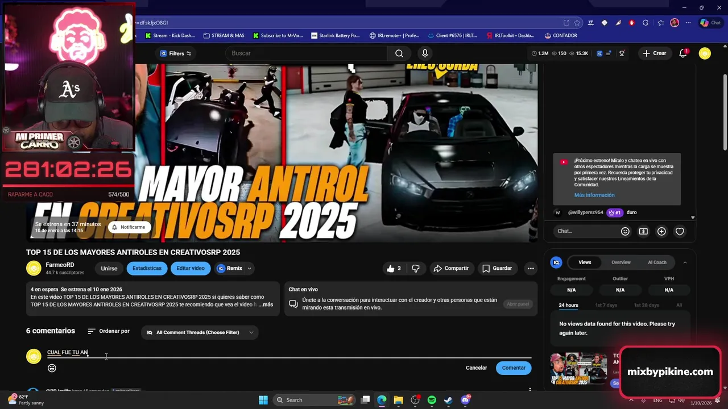This screenshot has width=728, height=409.
Task: Open emoji picker in chat box
Action: [x=625, y=231]
